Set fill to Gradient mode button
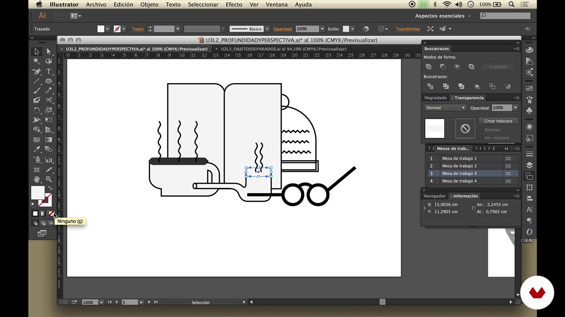This screenshot has width=565, height=317. (43, 214)
